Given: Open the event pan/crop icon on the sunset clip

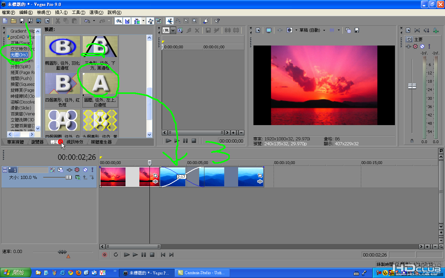Looking at the screenshot, I should click(155, 176).
